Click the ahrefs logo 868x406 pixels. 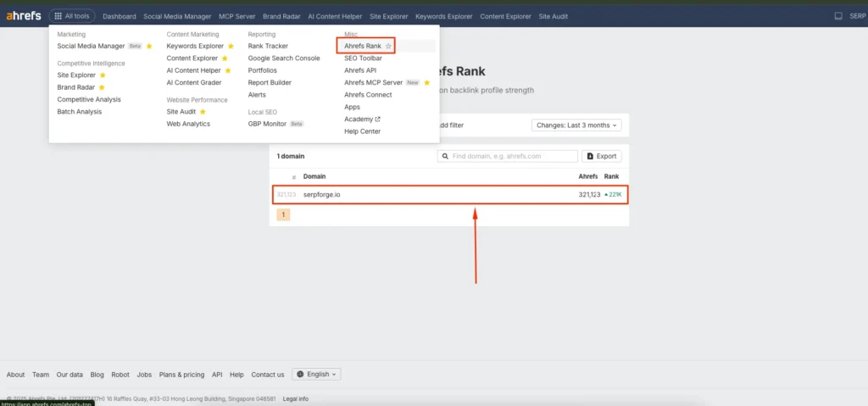(x=23, y=16)
